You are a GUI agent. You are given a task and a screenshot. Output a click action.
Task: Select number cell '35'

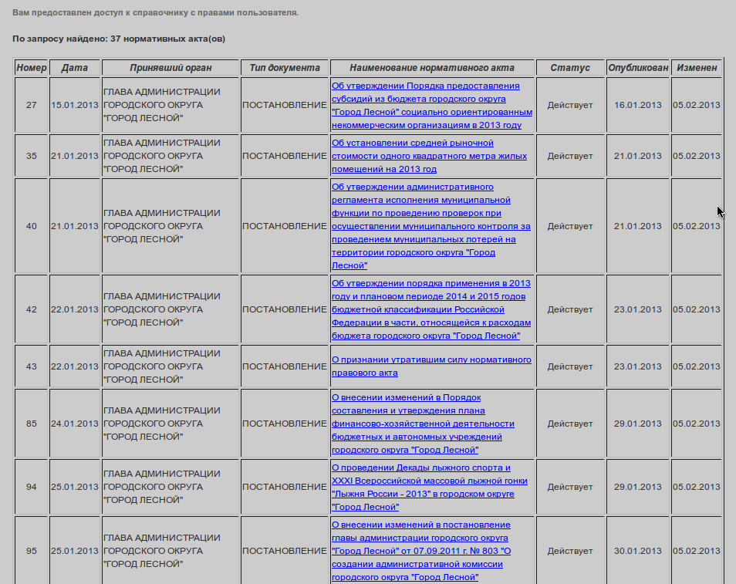[x=32, y=156]
